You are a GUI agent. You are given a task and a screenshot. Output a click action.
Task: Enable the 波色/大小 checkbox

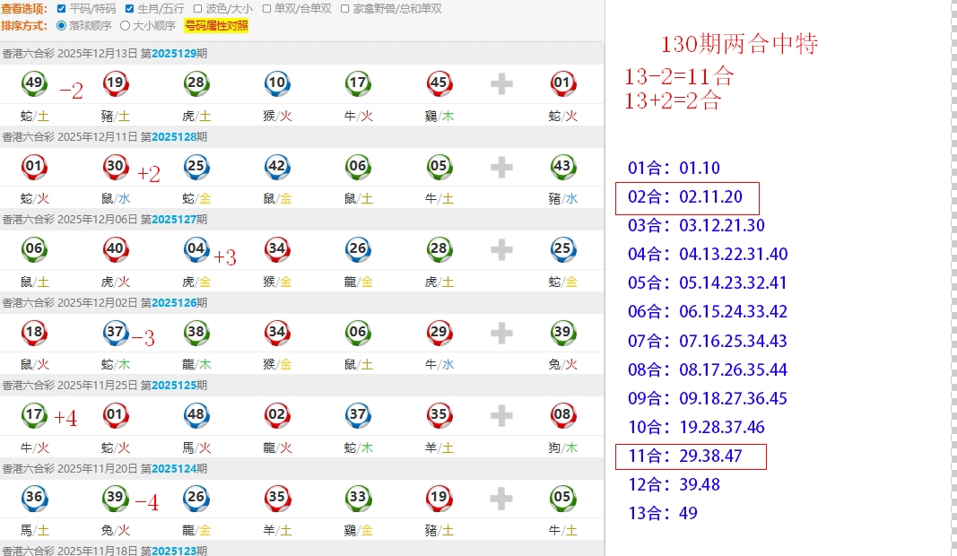pos(198,8)
